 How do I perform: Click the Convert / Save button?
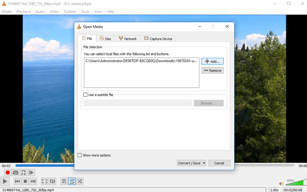click(x=189, y=163)
